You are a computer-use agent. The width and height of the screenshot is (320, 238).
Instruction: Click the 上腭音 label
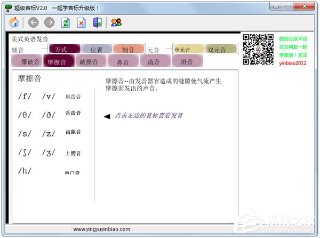pos(73,153)
